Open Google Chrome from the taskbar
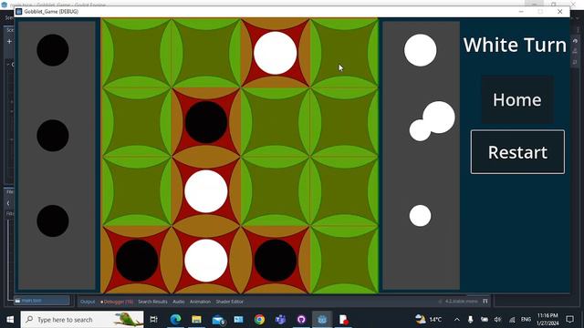The height and width of the screenshot is (328, 584). point(259,320)
